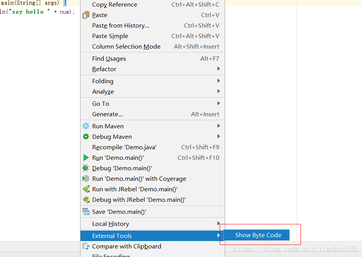Select Save 'Demo.main()' entry
The height and width of the screenshot is (257, 362).
[152, 212]
